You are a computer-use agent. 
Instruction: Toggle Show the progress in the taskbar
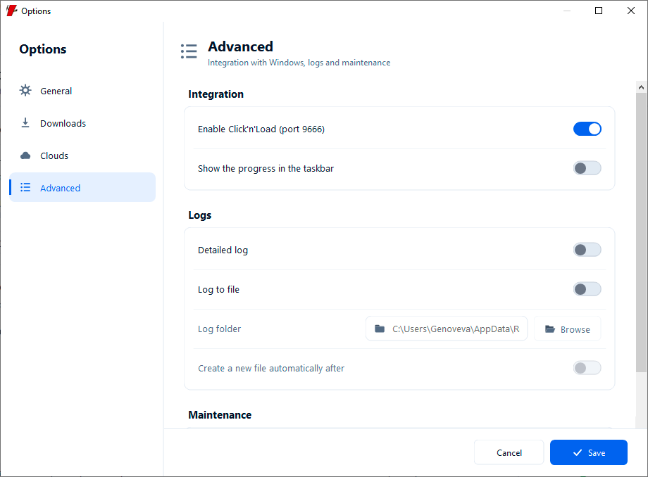(587, 168)
